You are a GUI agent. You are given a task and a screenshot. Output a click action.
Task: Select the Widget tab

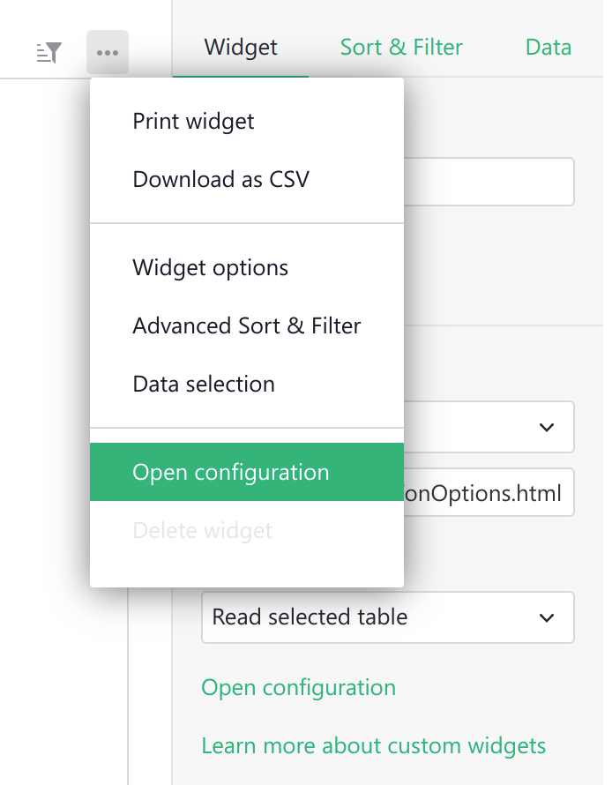pyautogui.click(x=240, y=48)
